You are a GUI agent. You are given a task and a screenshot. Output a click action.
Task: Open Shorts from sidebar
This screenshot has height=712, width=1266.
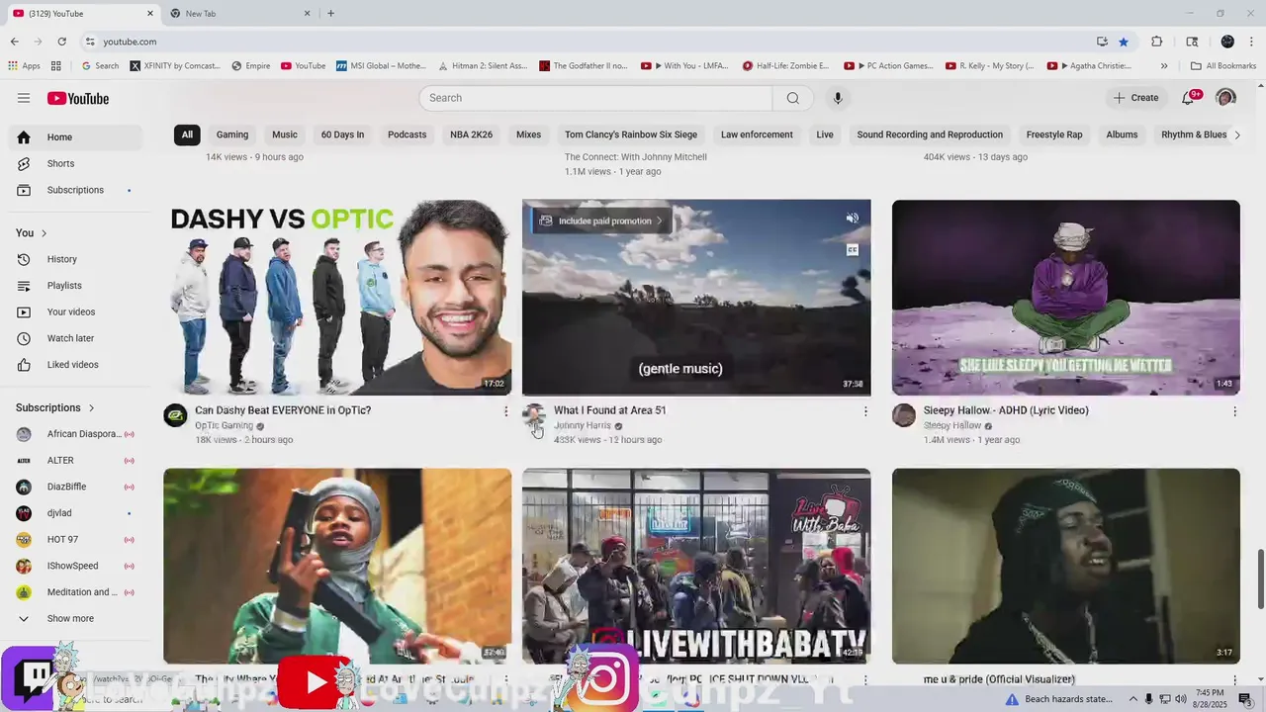[74, 163]
